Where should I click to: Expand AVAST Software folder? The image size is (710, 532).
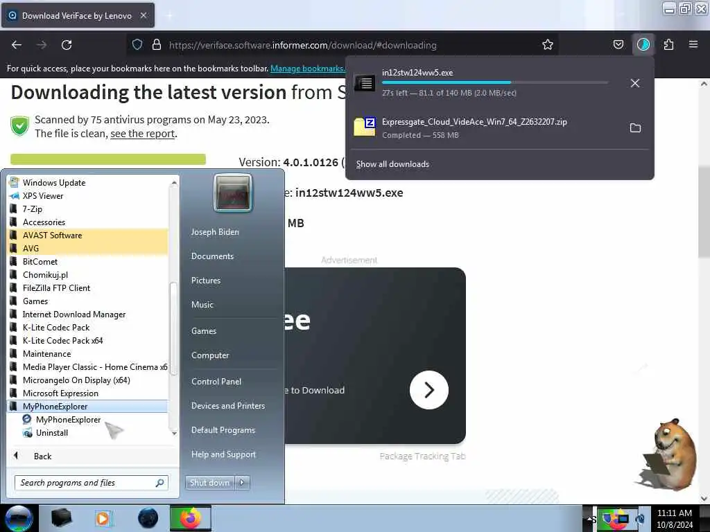(52, 235)
